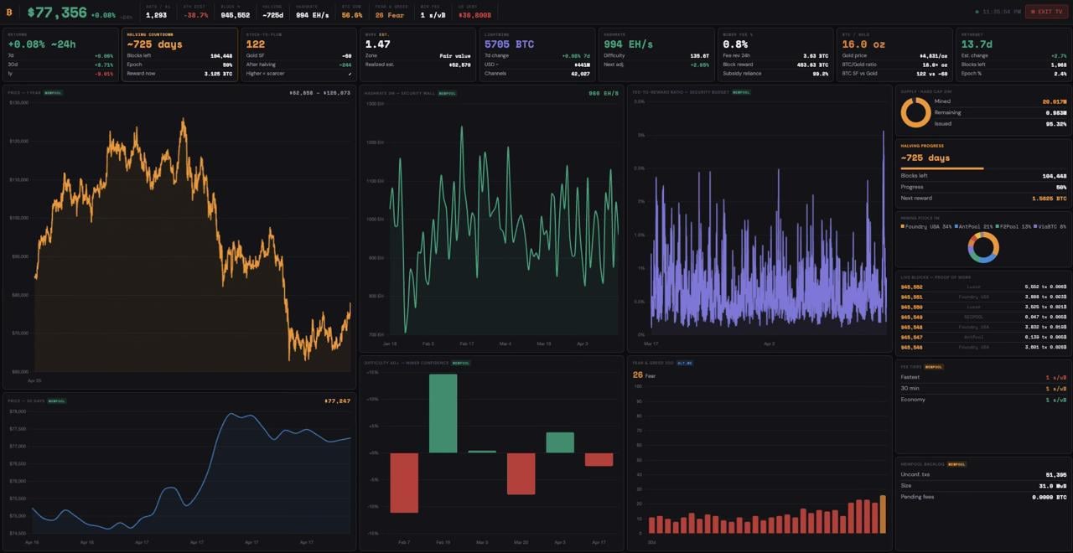1073x553 pixels.
Task: Click the Lightning 5705 BTC card
Action: (536, 54)
